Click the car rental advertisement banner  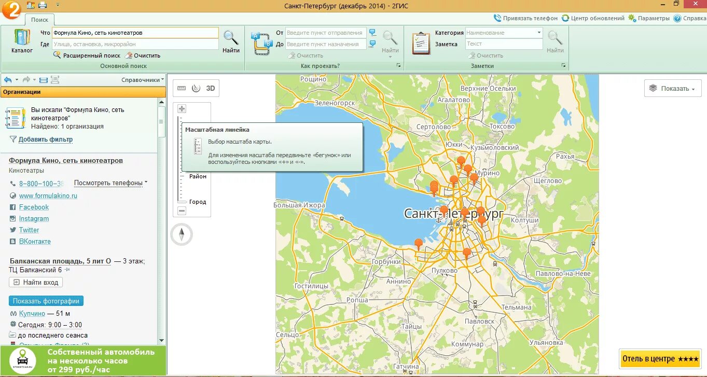point(83,361)
